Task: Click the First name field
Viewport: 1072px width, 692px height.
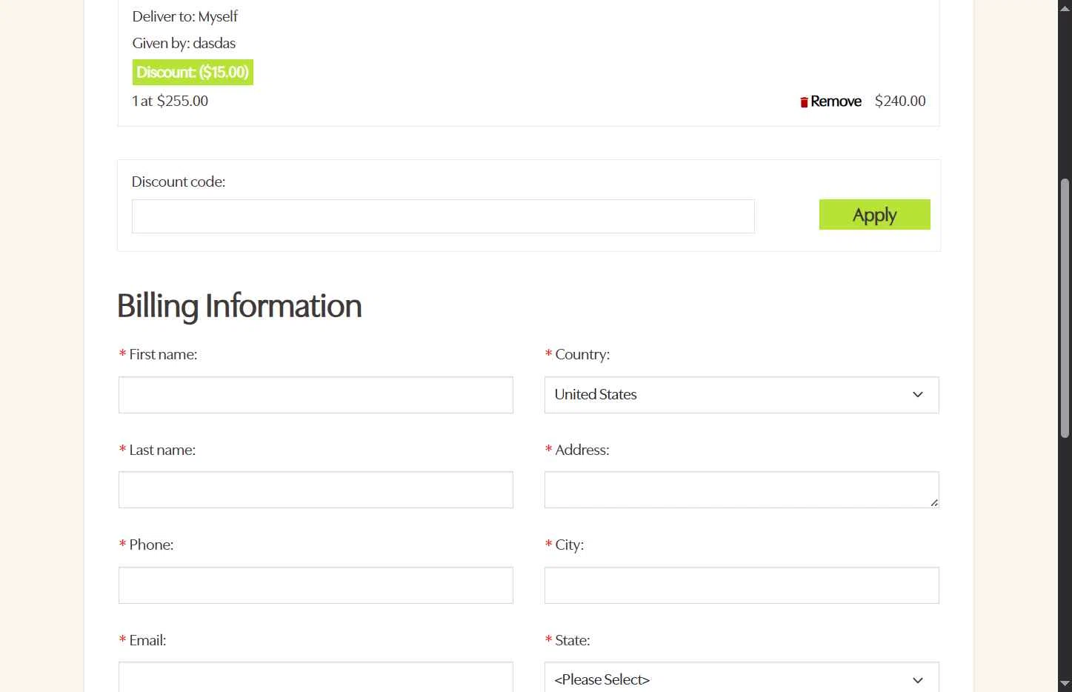Action: [x=316, y=395]
